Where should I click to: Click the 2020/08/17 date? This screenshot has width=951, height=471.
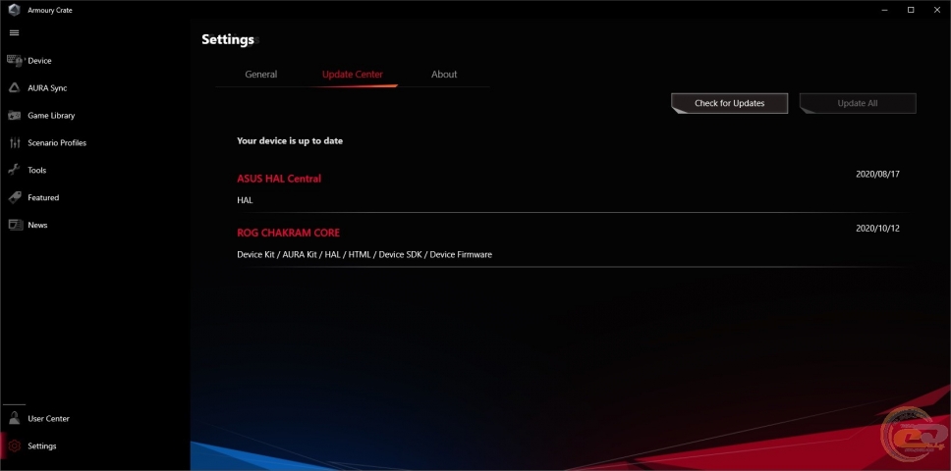(877, 175)
